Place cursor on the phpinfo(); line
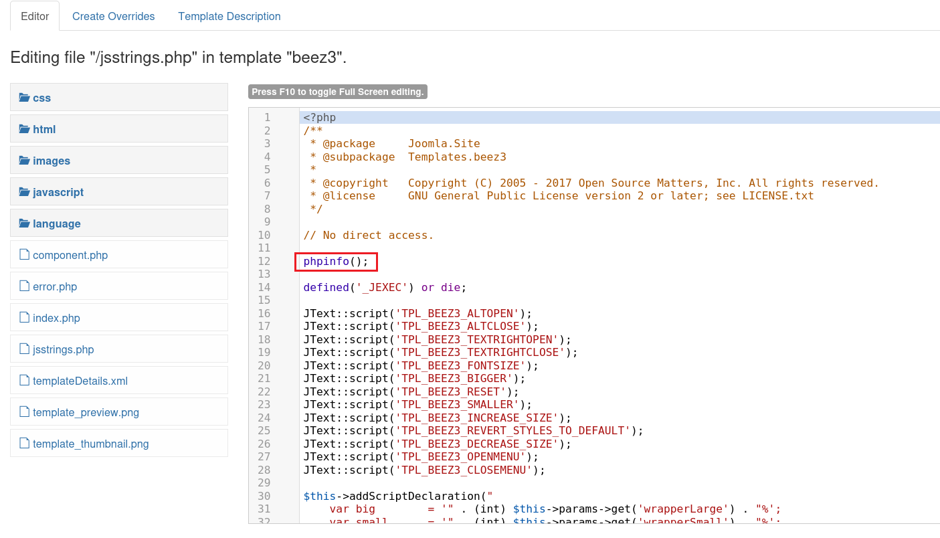This screenshot has height=538, width=940. (x=335, y=262)
